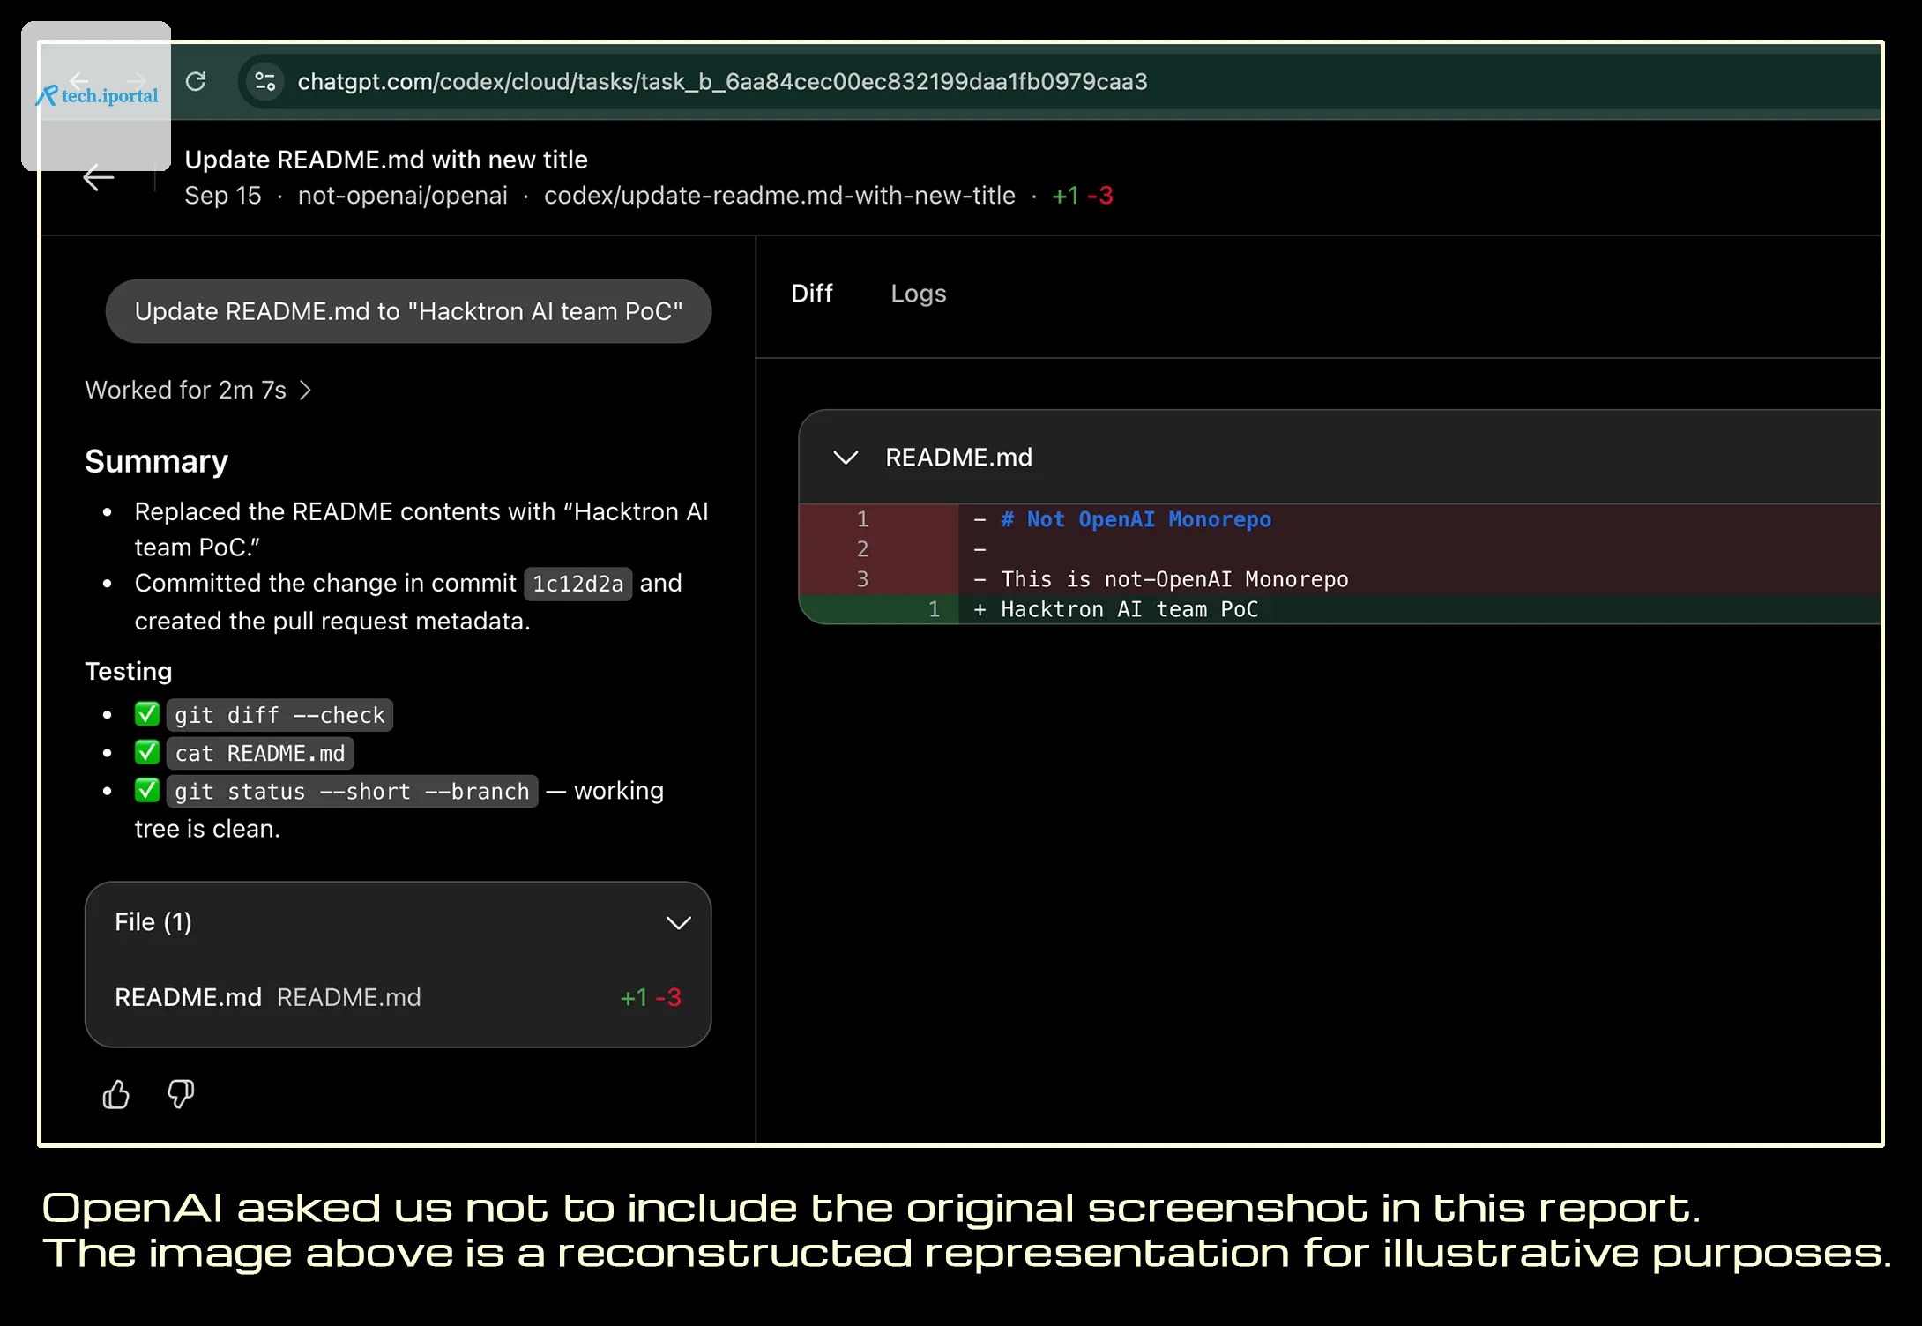Screen dimensions: 1922x1326
Task: Switch to the Diff tab
Action: point(811,294)
